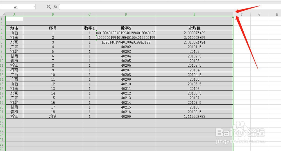The height and width of the screenshot is (151, 281).
Task: Click cell 北京 in row 6
Action: [14, 42]
